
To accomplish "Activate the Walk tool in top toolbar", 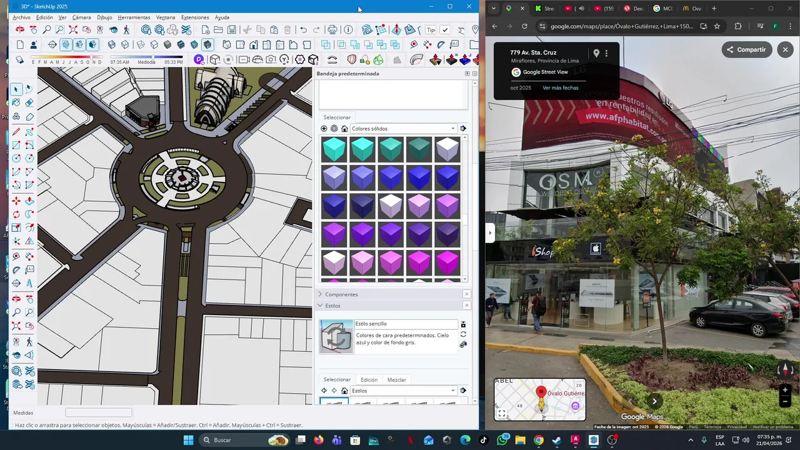I will (x=127, y=29).
